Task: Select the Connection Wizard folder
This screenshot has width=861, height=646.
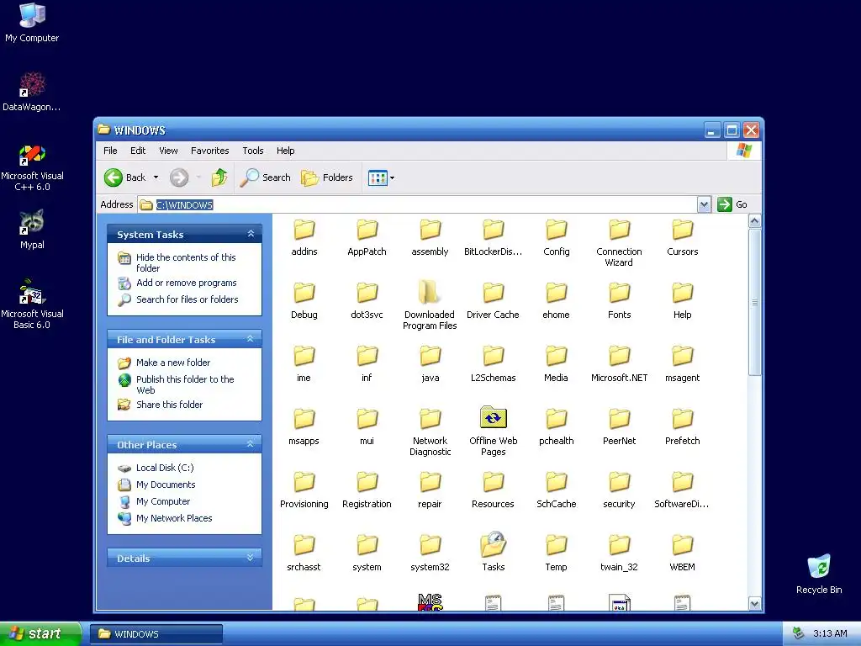Action: click(619, 243)
